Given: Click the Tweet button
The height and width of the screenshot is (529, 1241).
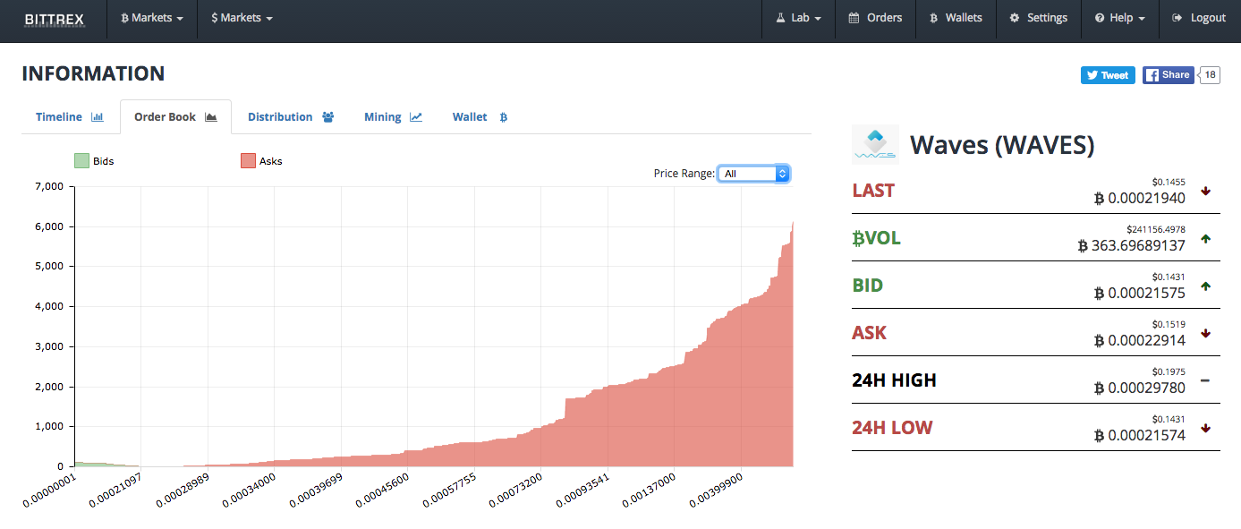Looking at the screenshot, I should tap(1108, 75).
